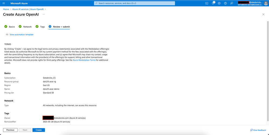269x135 pixels.
Task: Open the portal settings gear
Action: [x=219, y=3]
